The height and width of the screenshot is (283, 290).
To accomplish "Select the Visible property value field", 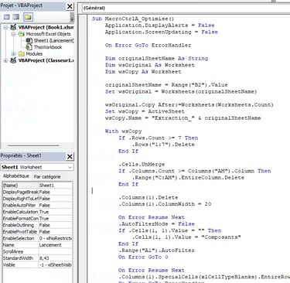I will click(x=56, y=264).
